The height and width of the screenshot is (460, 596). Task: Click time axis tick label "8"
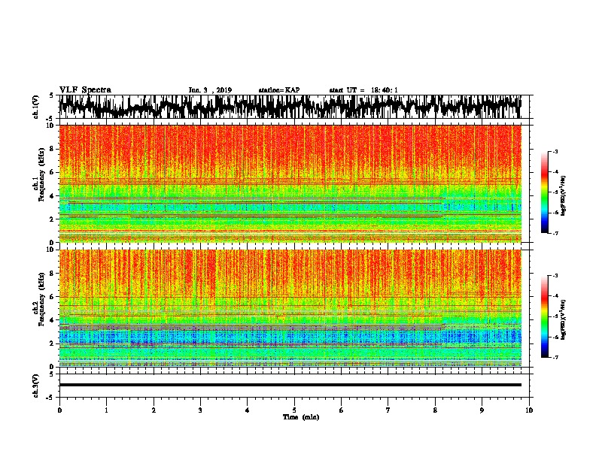pyautogui.click(x=435, y=410)
